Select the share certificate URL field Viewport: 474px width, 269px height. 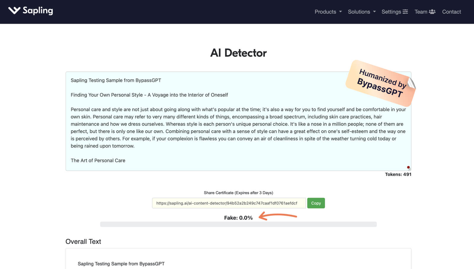229,203
